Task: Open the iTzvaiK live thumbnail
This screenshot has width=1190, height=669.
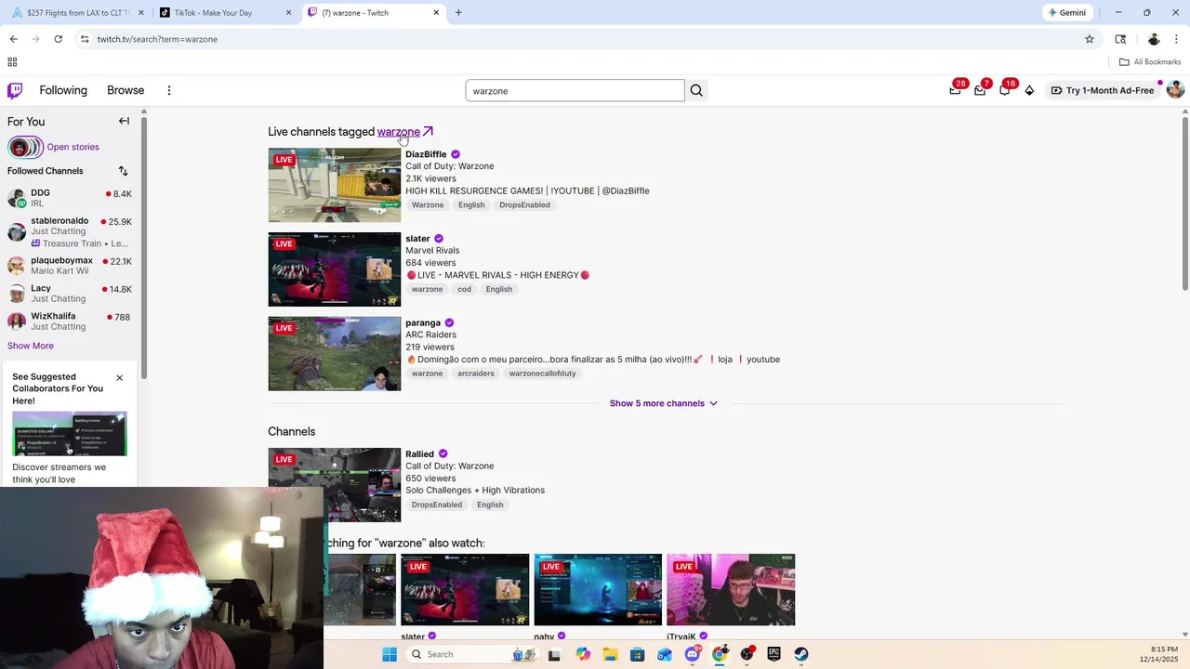Action: [x=731, y=590]
